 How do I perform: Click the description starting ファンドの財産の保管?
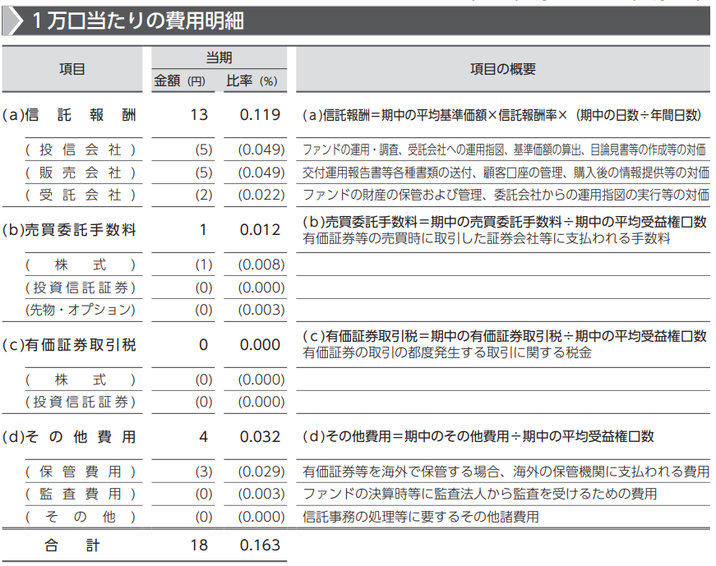pyautogui.click(x=506, y=195)
